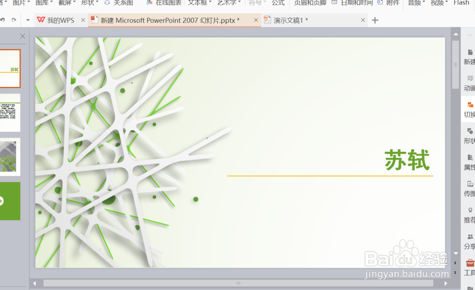Screen dimensions: 475x290
Task: Open the 图库 gallery dropdown
Action: [x=44, y=3]
